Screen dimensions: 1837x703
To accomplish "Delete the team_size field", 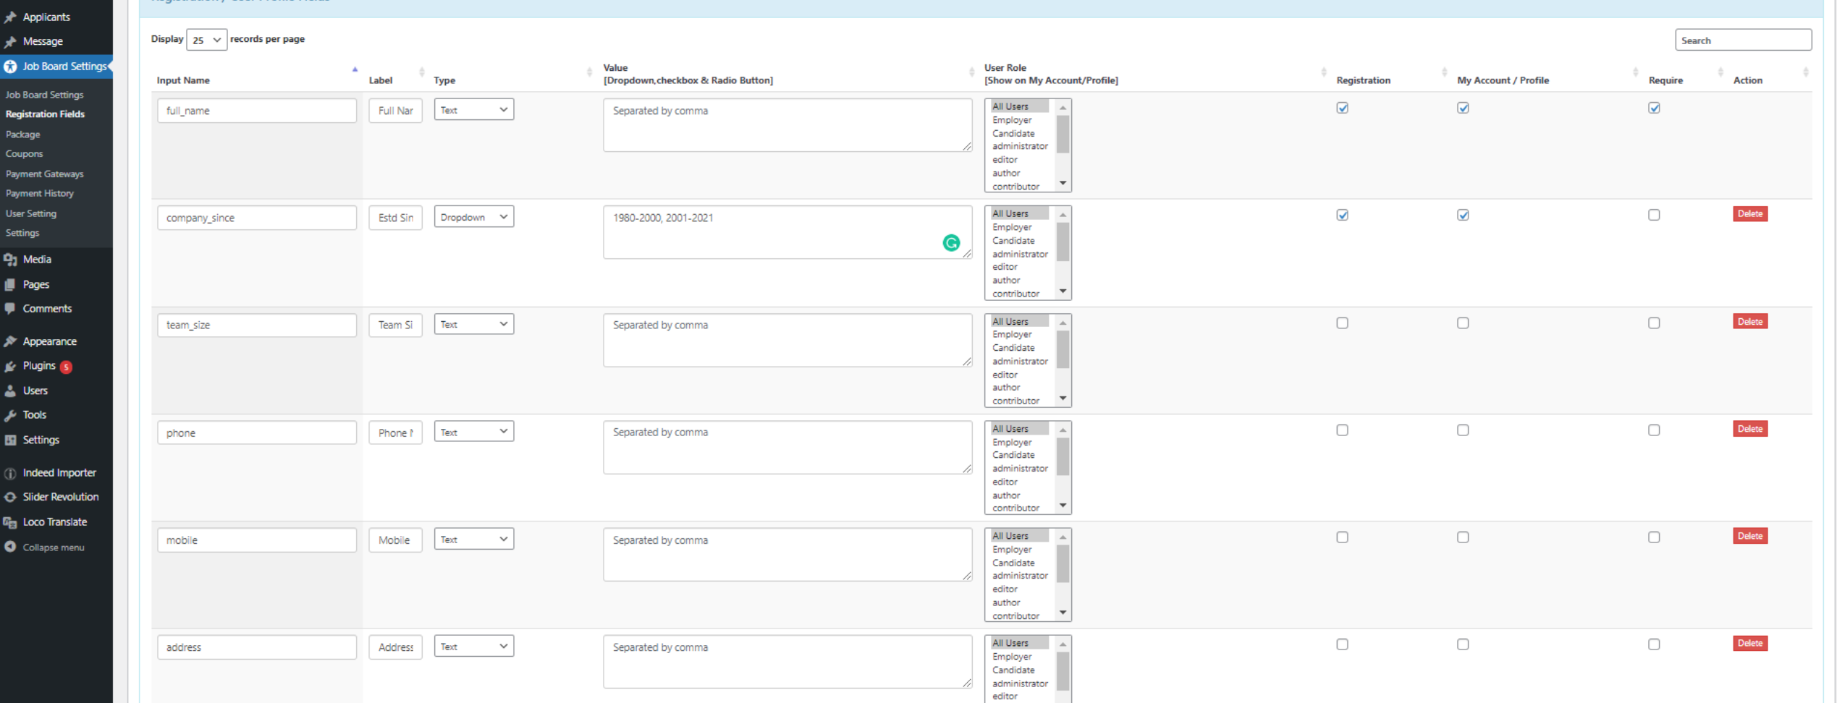I will (1750, 322).
